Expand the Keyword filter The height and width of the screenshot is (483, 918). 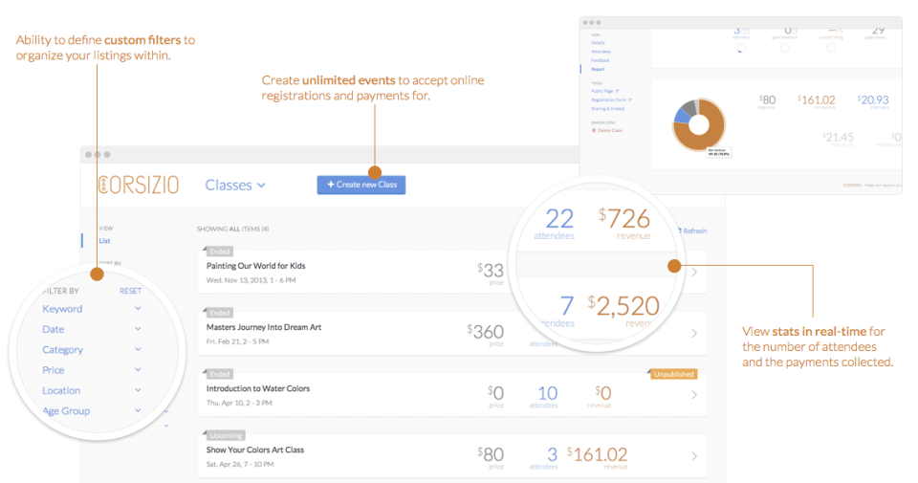[92, 309]
